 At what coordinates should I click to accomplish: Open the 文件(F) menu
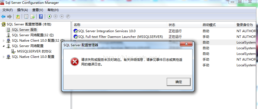pos(8,10)
